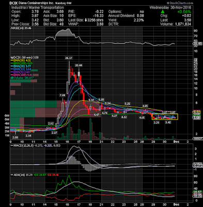
Task: Click the Volume 185,077 legend entry
Action: click(x=22, y=78)
